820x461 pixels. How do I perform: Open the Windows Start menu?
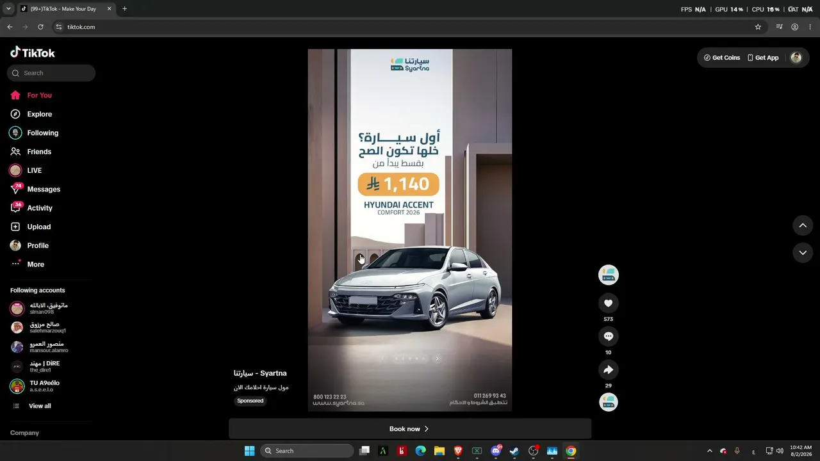tap(249, 451)
